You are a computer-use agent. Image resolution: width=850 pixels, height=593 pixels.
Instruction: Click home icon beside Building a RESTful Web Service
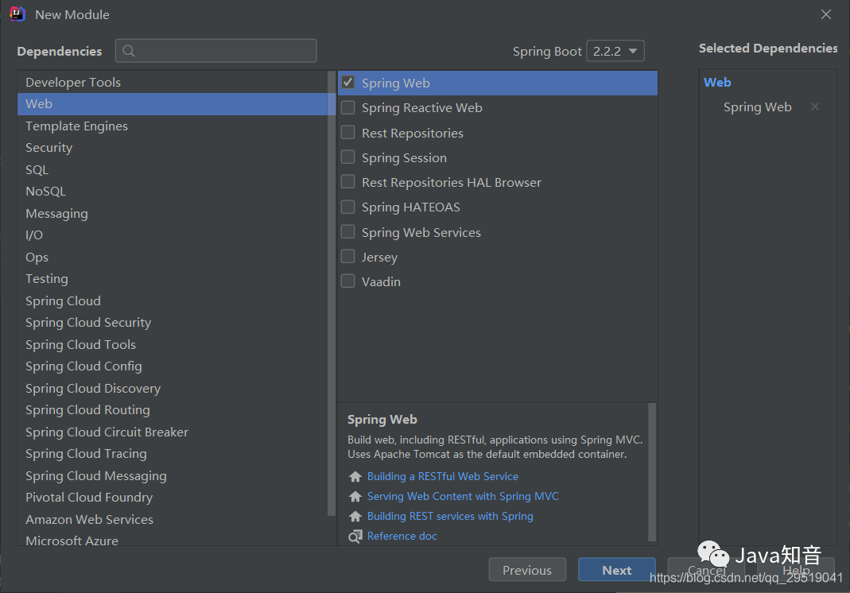point(355,476)
